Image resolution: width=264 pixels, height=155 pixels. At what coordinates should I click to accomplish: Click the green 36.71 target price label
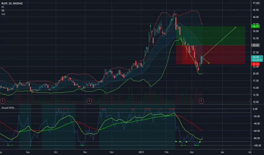[256, 26]
